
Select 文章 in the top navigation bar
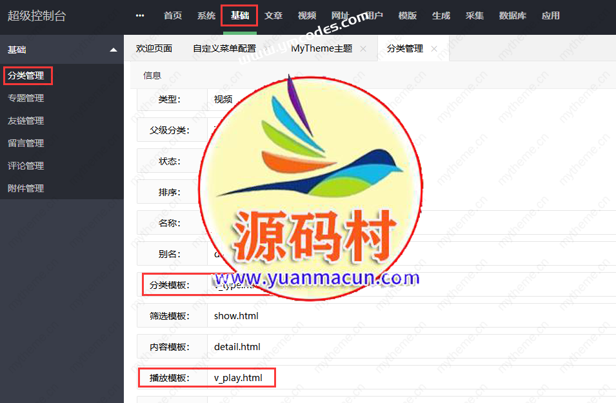pyautogui.click(x=273, y=15)
